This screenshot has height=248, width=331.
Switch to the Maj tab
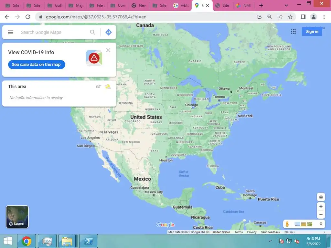point(76,5)
